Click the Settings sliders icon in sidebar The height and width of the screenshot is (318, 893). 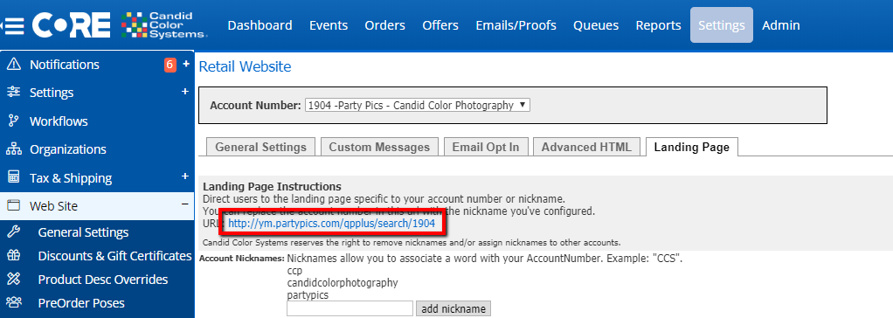(14, 93)
